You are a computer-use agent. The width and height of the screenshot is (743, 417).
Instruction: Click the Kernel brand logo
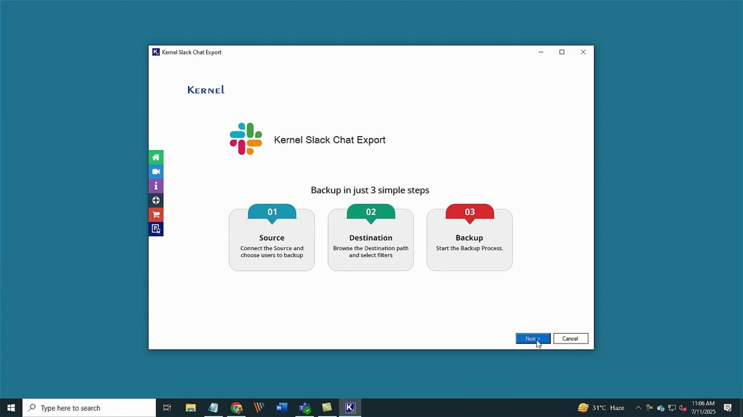tap(206, 90)
